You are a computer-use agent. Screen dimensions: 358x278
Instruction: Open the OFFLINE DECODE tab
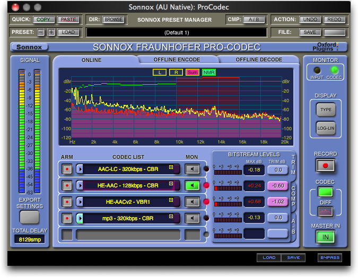click(x=259, y=59)
